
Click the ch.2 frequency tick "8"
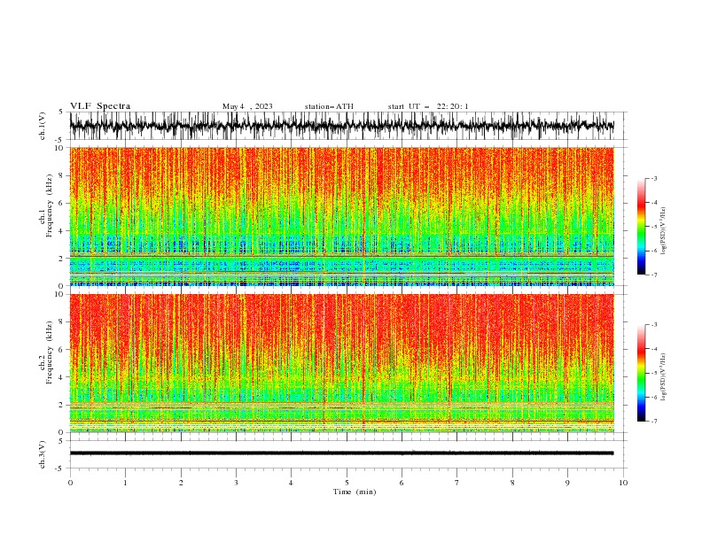pos(62,322)
